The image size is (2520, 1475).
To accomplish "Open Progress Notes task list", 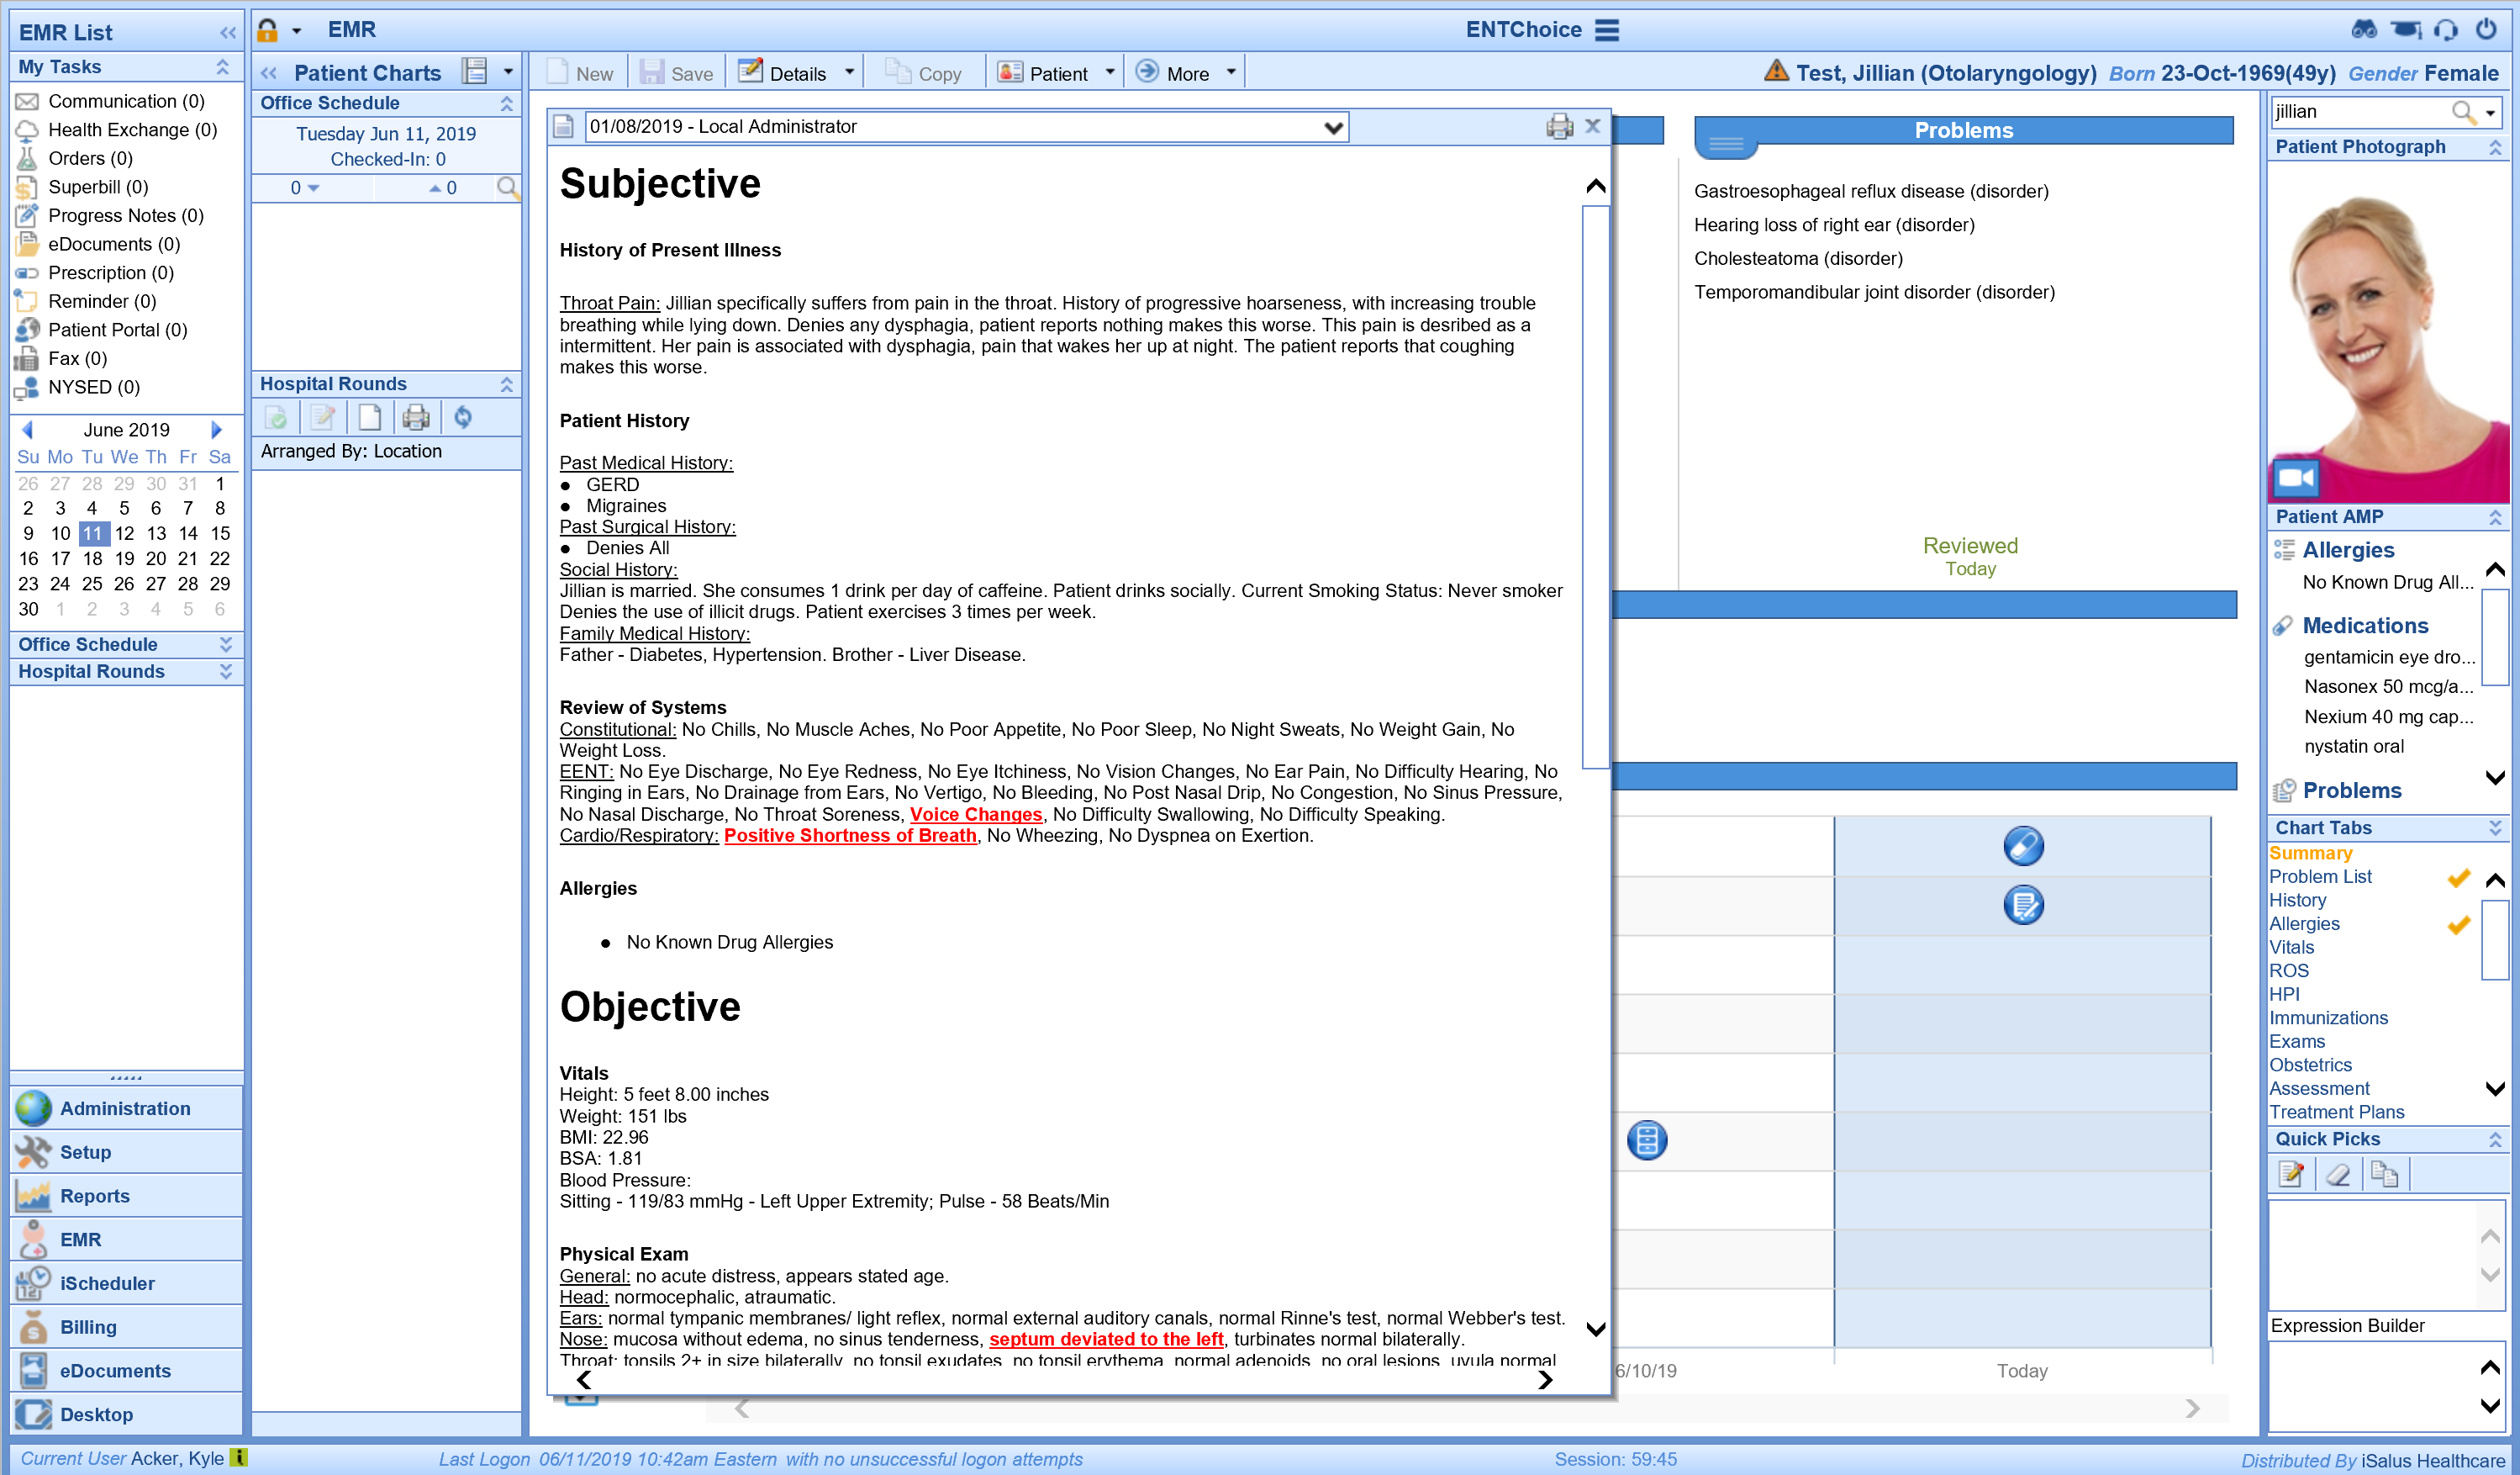I will pyautogui.click(x=125, y=215).
